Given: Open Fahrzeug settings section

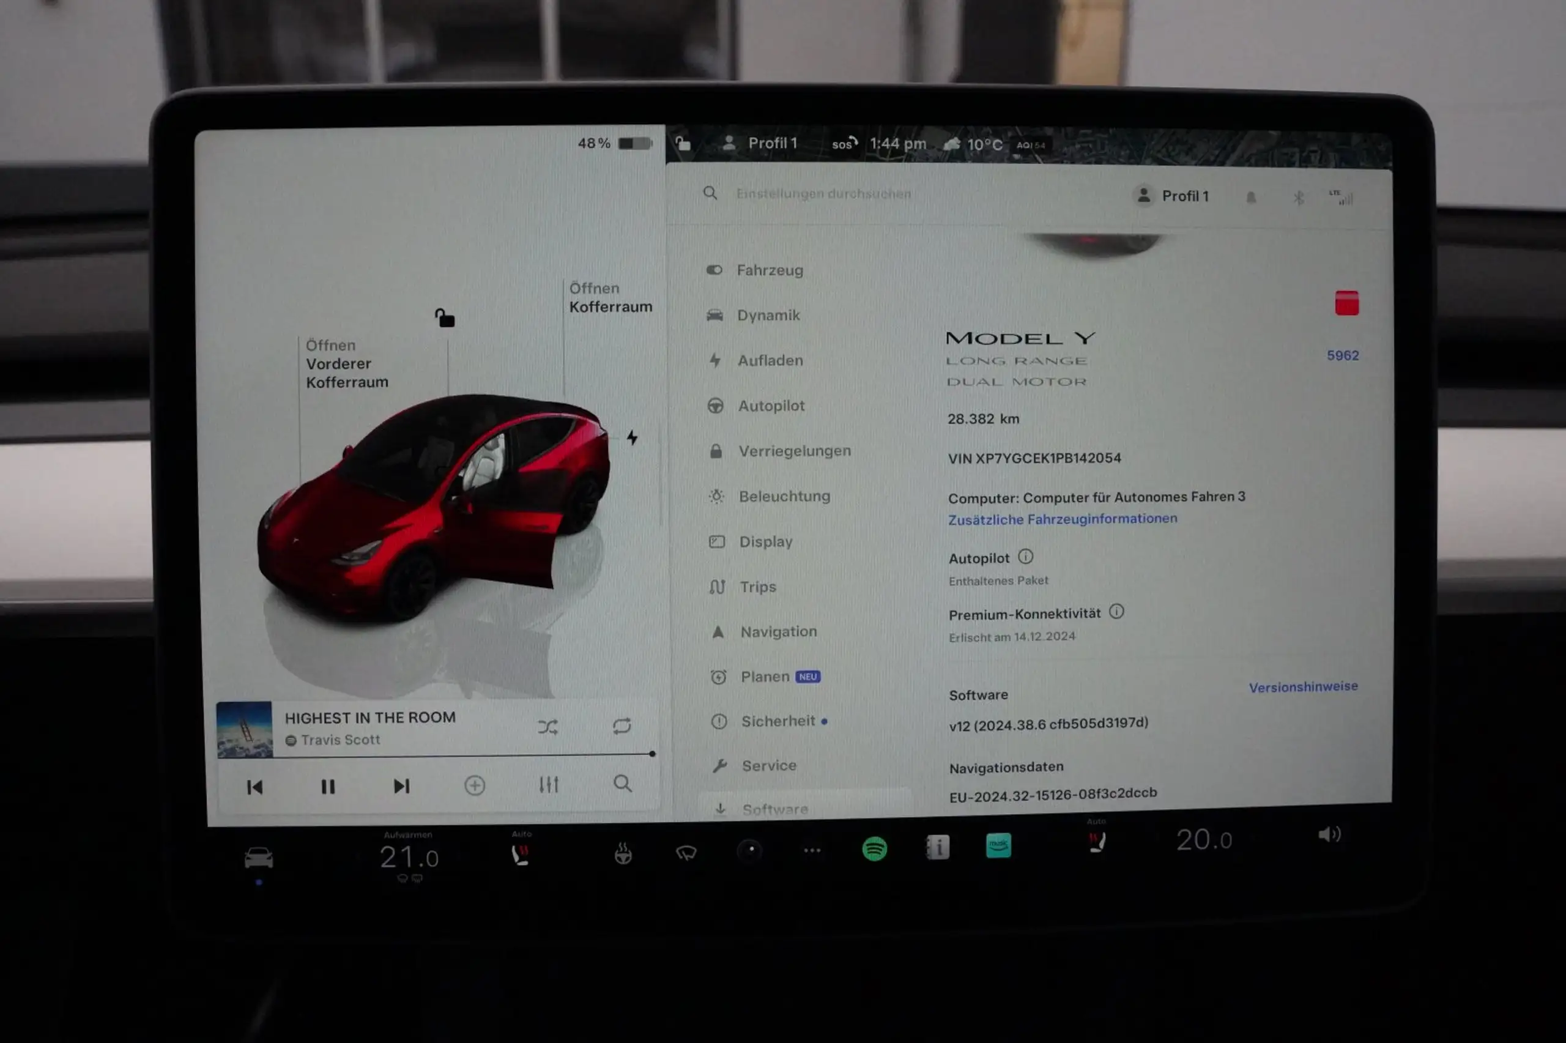Looking at the screenshot, I should [x=770, y=269].
